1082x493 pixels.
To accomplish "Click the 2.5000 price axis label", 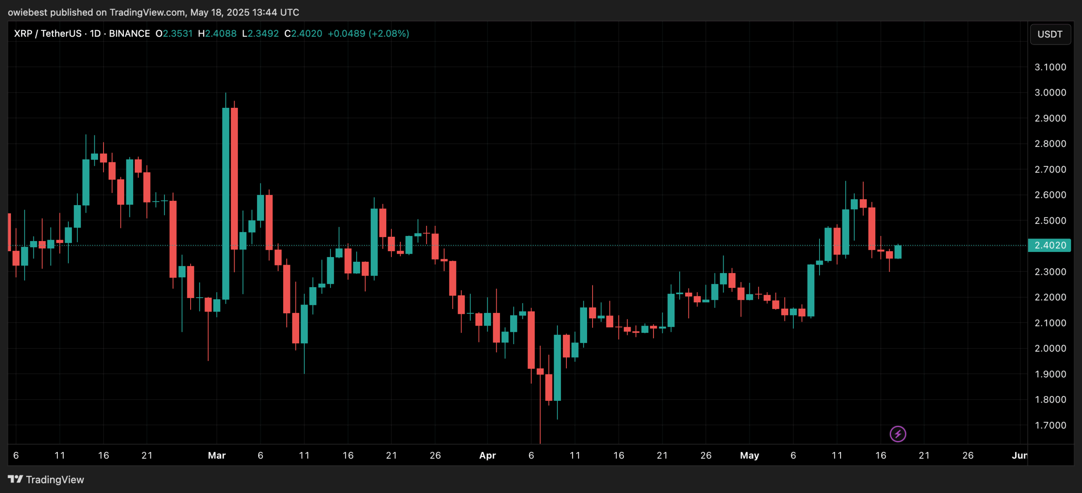I will coord(1050,220).
